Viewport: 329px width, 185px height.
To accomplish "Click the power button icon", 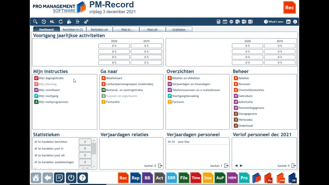I will pyautogui.click(x=71, y=178).
